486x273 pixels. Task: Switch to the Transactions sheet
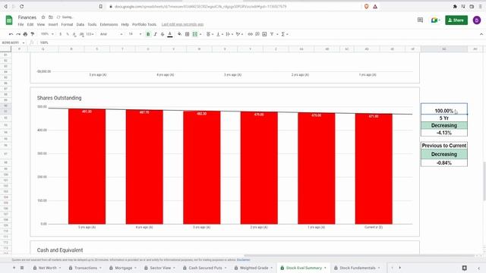(86, 268)
